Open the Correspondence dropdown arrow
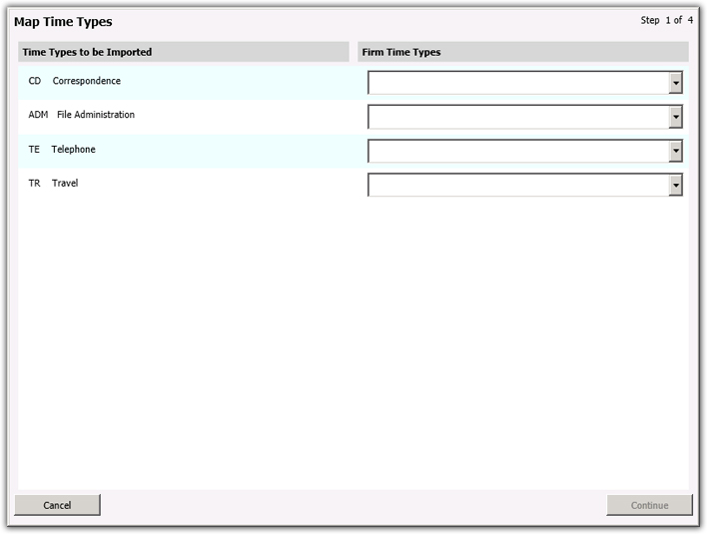The height and width of the screenshot is (534, 707). pyautogui.click(x=676, y=83)
